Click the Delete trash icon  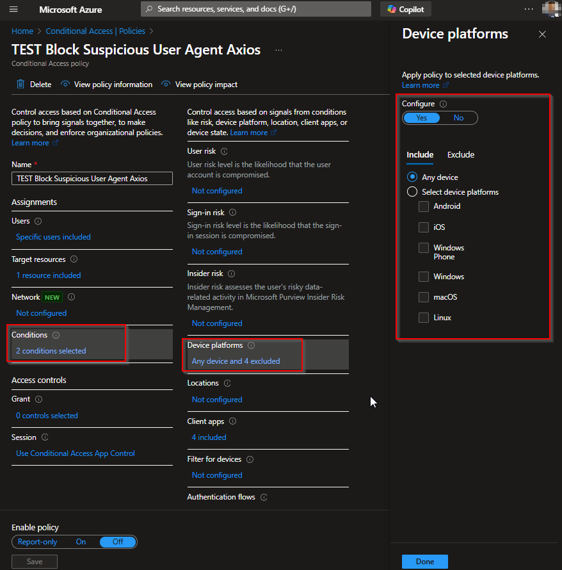20,85
